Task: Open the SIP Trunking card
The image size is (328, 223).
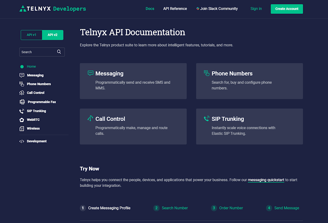Action: coord(249,127)
